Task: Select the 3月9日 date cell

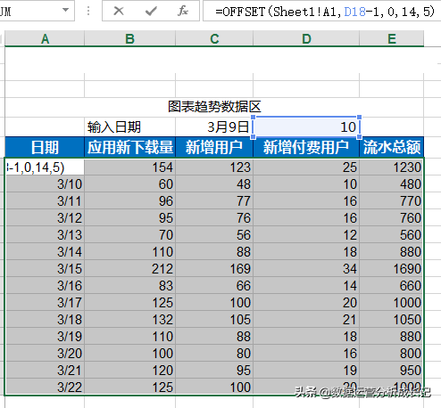Action: coord(214,127)
